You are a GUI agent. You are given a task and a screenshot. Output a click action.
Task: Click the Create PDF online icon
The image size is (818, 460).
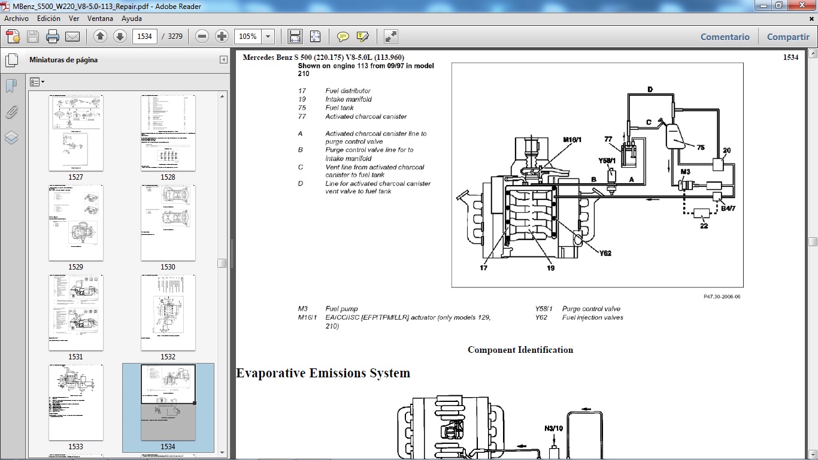[x=13, y=37]
